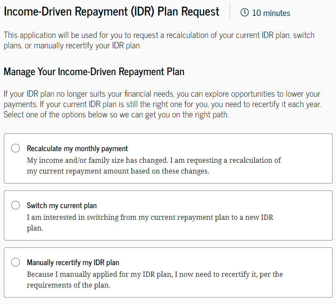Click the vertical divider next to the title
Viewport: 336px width, 304px height.
click(x=230, y=11)
